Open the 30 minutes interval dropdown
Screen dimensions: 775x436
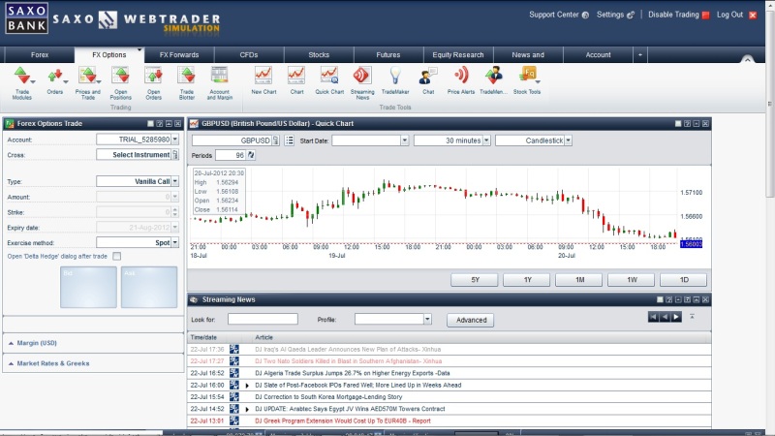(x=487, y=140)
